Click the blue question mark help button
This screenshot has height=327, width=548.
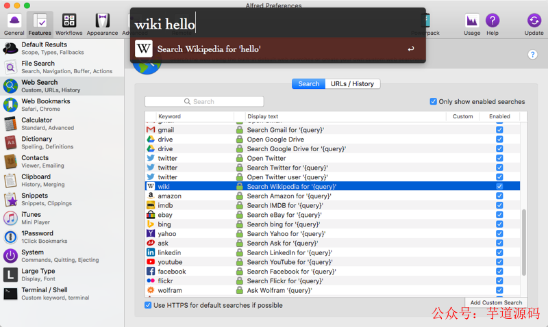(532, 55)
